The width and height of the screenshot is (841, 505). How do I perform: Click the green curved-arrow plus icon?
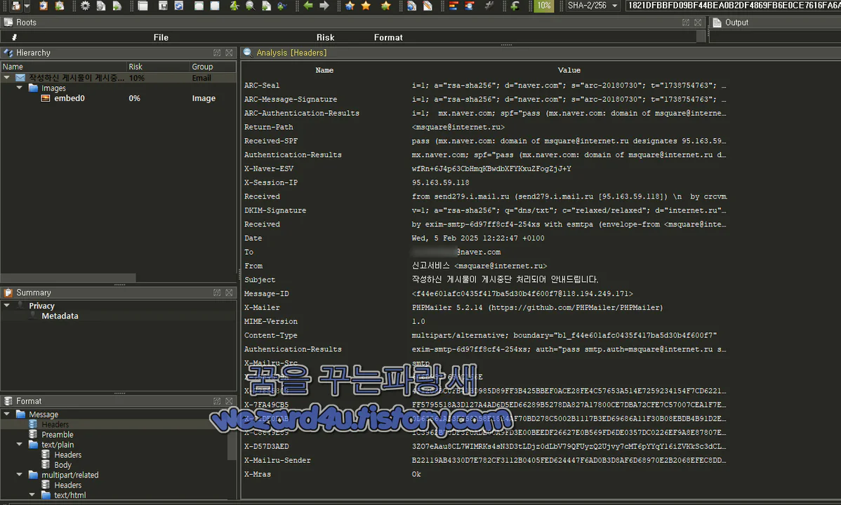pos(515,6)
